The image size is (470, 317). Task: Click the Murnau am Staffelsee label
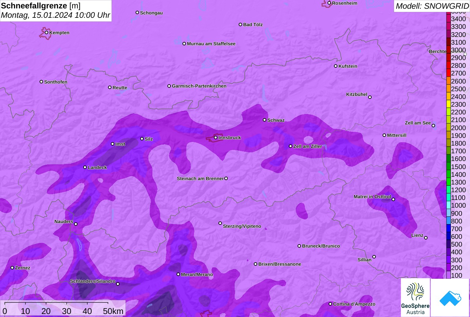(211, 44)
